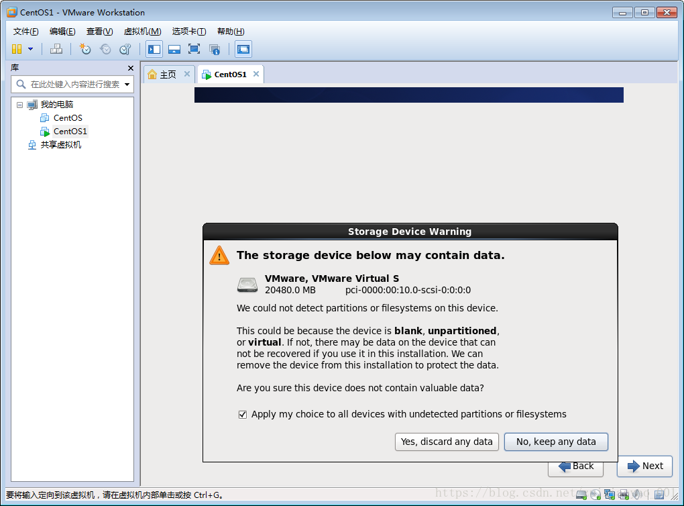Screen dimensions: 684x506
Task: Switch to the 主页 home tab
Action: click(x=168, y=74)
